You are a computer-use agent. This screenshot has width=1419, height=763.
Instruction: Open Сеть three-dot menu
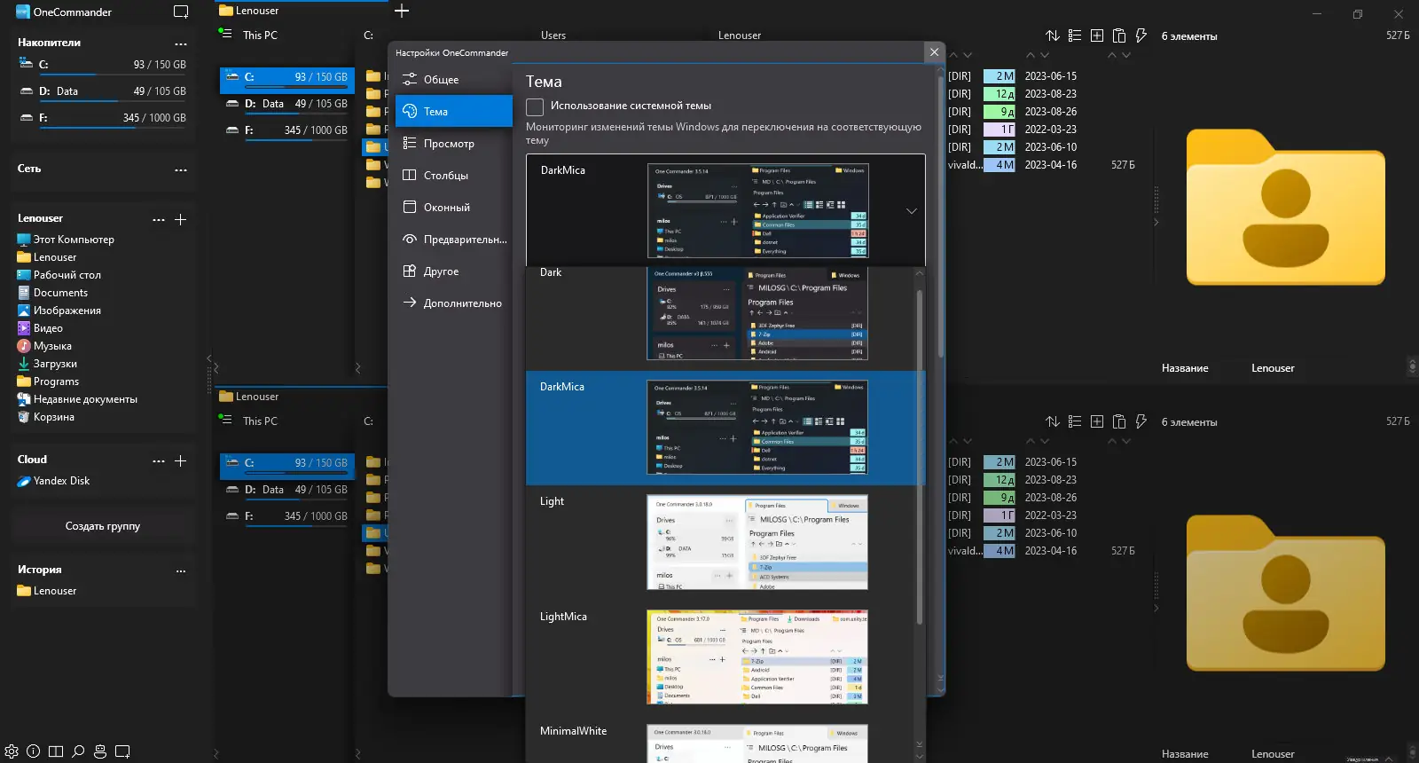click(x=181, y=169)
